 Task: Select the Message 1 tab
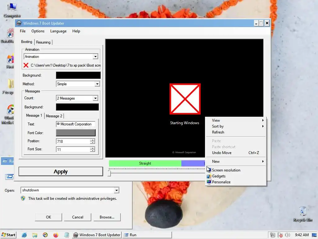click(x=34, y=115)
